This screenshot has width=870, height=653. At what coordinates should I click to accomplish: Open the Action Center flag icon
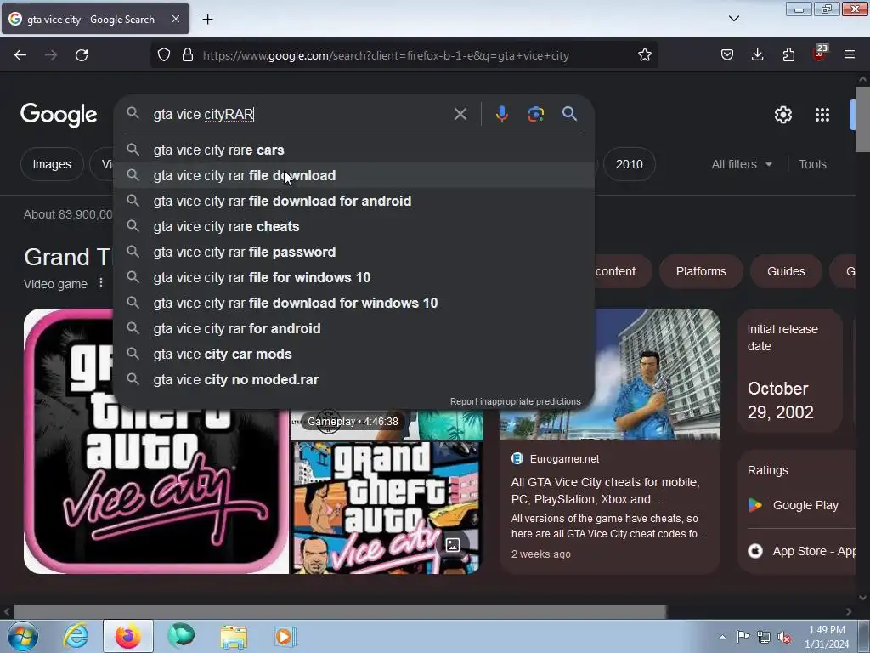(743, 637)
